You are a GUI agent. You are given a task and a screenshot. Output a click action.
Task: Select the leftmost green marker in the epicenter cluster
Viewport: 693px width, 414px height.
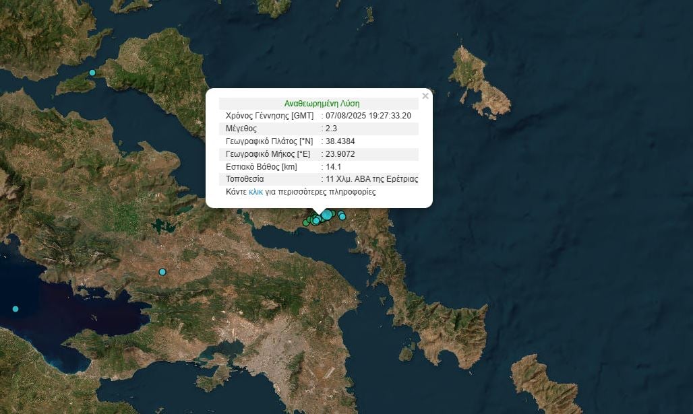(x=305, y=223)
